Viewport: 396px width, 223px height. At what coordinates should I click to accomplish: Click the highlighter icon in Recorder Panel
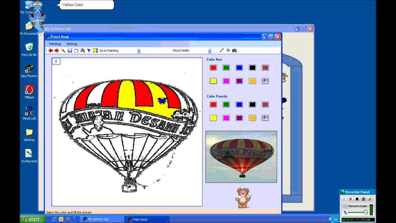tap(370, 199)
